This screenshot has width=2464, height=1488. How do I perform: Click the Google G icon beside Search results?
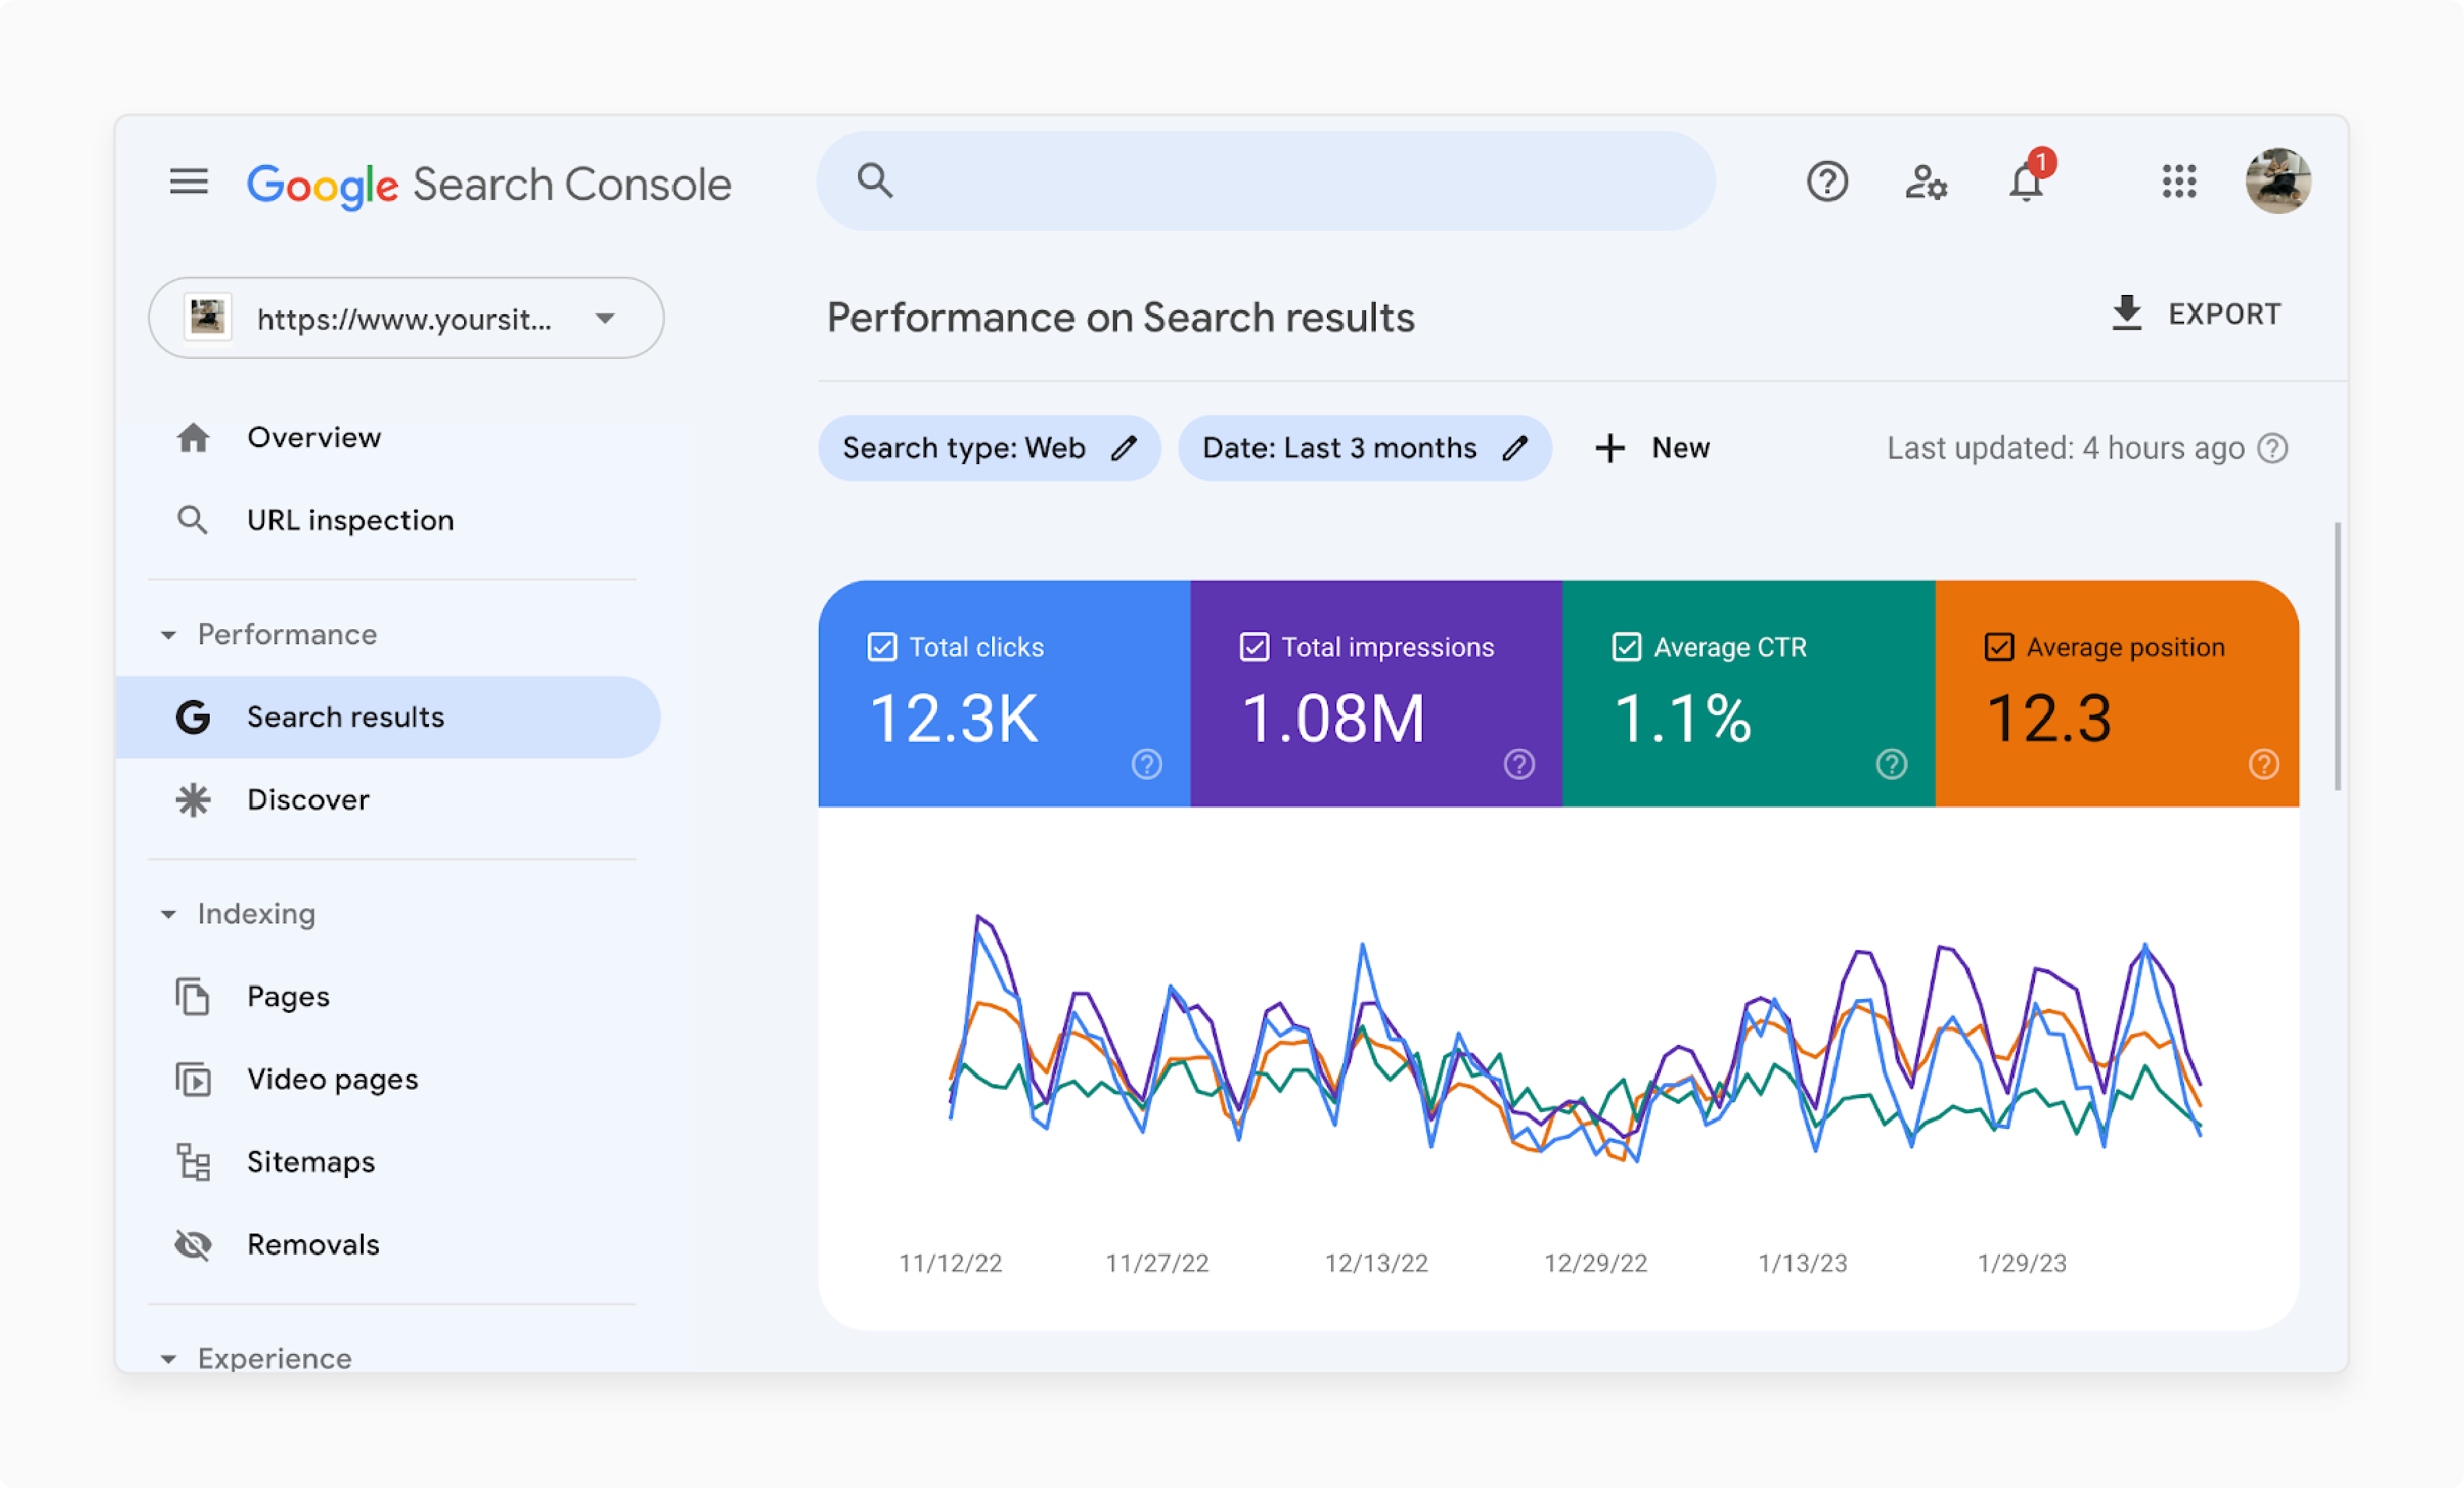(193, 717)
